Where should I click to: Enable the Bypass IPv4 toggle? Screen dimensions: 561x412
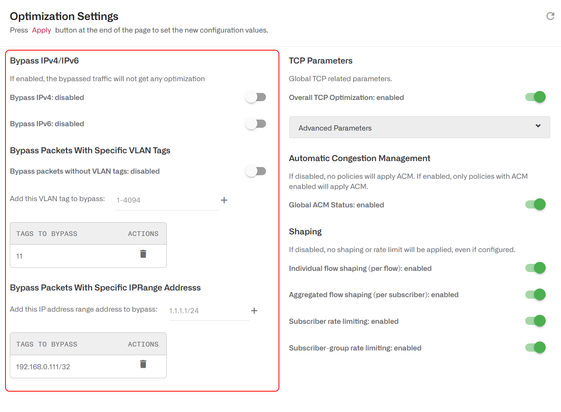(256, 97)
